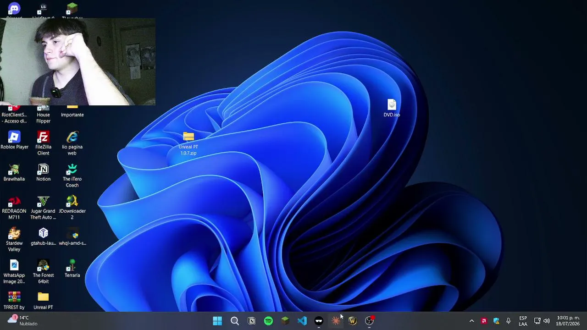Select the House Flipper desktop icon

point(43,115)
